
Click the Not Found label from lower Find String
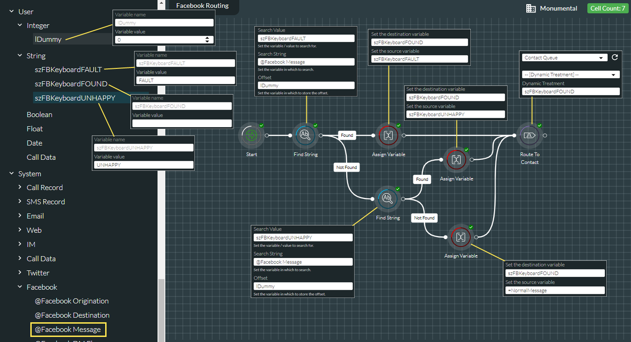pyautogui.click(x=424, y=218)
